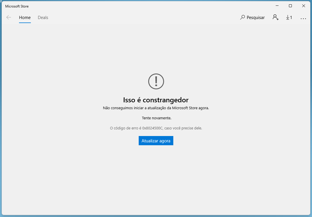The width and height of the screenshot is (312, 217).
Task: Click the Atualizar agora button
Action: (x=156, y=141)
